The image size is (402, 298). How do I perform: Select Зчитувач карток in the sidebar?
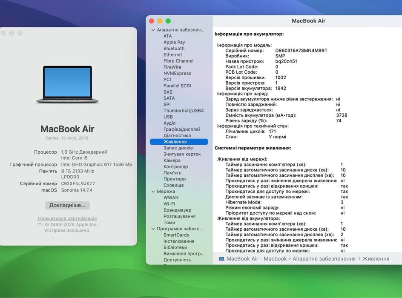[x=182, y=154]
